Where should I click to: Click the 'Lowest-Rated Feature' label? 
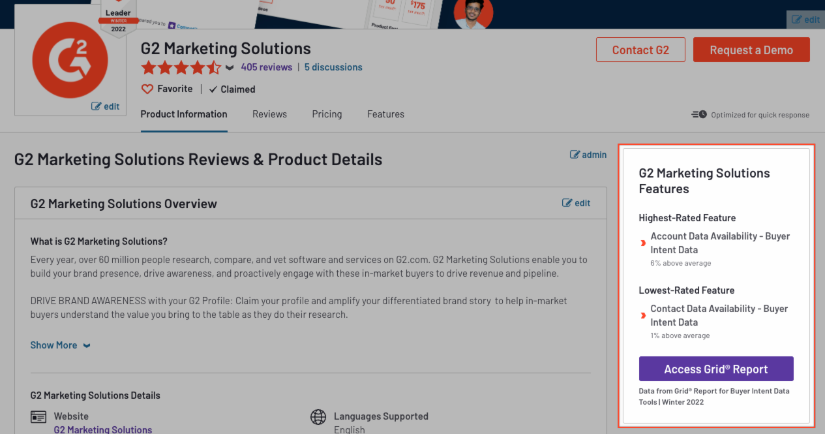(687, 290)
